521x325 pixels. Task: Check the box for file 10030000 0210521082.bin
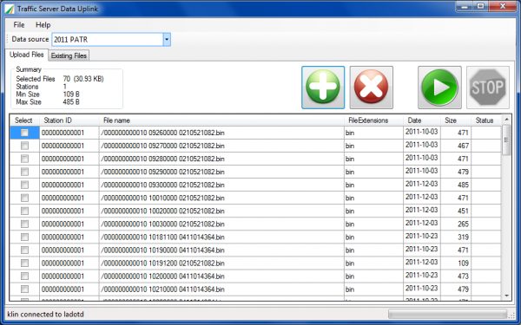click(24, 224)
